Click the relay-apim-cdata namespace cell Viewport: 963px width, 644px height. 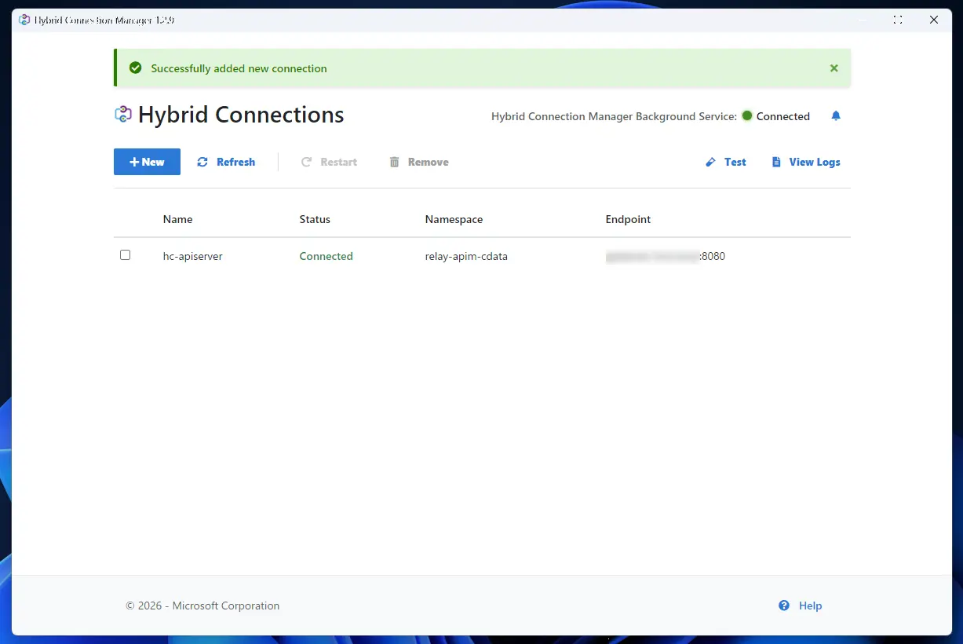[466, 256]
